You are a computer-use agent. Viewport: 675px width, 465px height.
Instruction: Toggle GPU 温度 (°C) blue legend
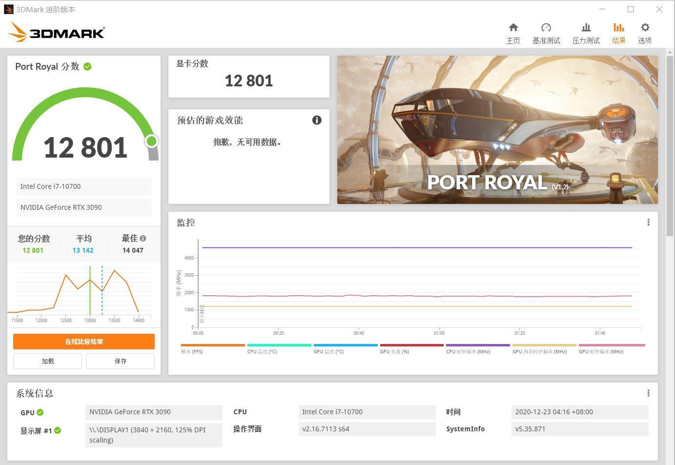coord(346,348)
